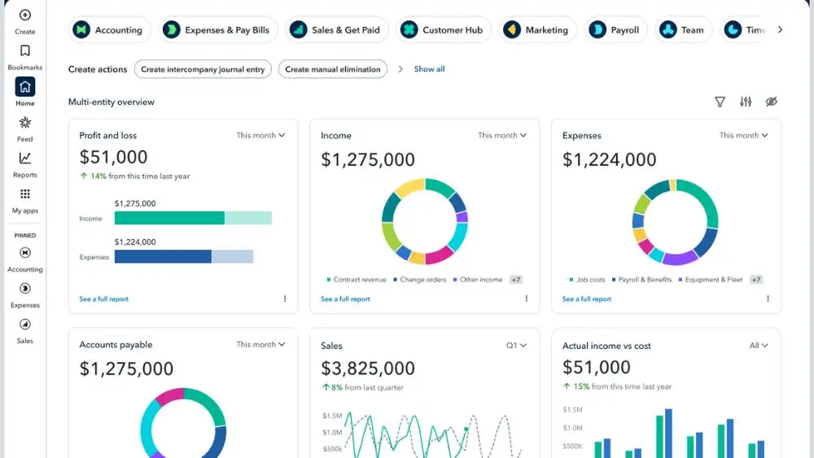Screen dimensions: 814x458
Task: Open the Expenses & Pay Bills tab
Action: click(218, 29)
